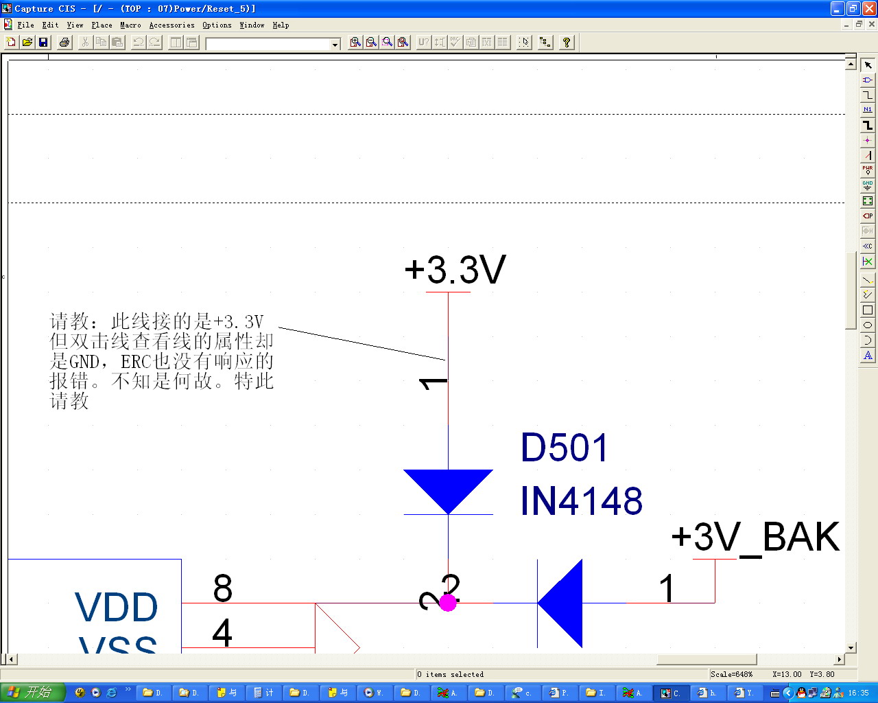Open the Macro menu
878x703 pixels.
(130, 25)
